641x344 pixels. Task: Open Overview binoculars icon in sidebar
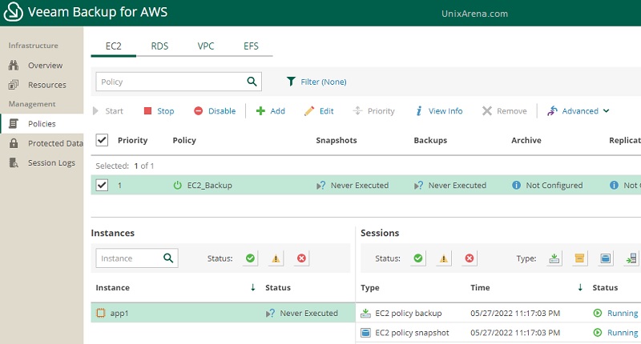coord(14,66)
